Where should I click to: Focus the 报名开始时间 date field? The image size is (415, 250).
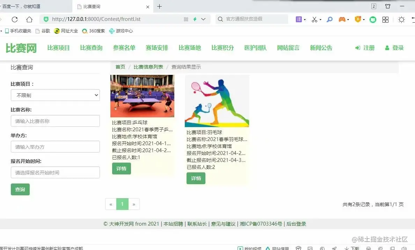pyautogui.click(x=55, y=172)
